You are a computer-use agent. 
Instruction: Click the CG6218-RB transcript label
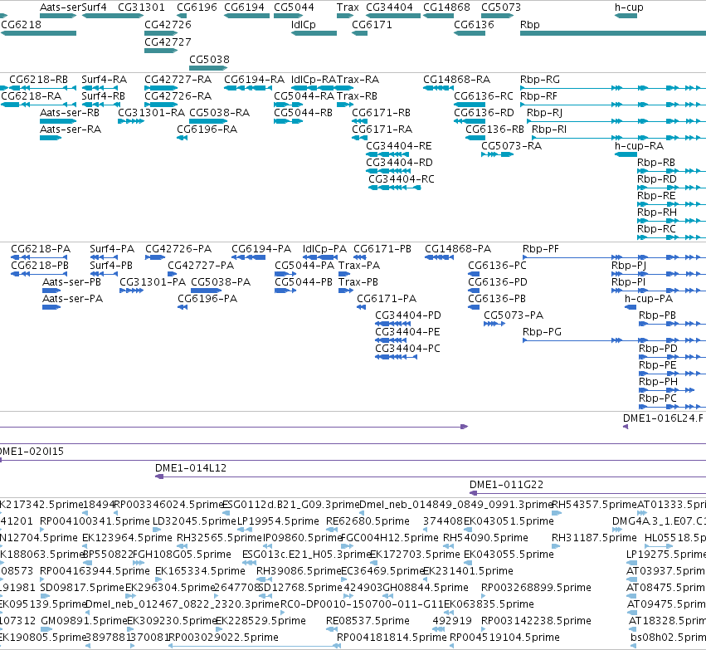tap(39, 80)
